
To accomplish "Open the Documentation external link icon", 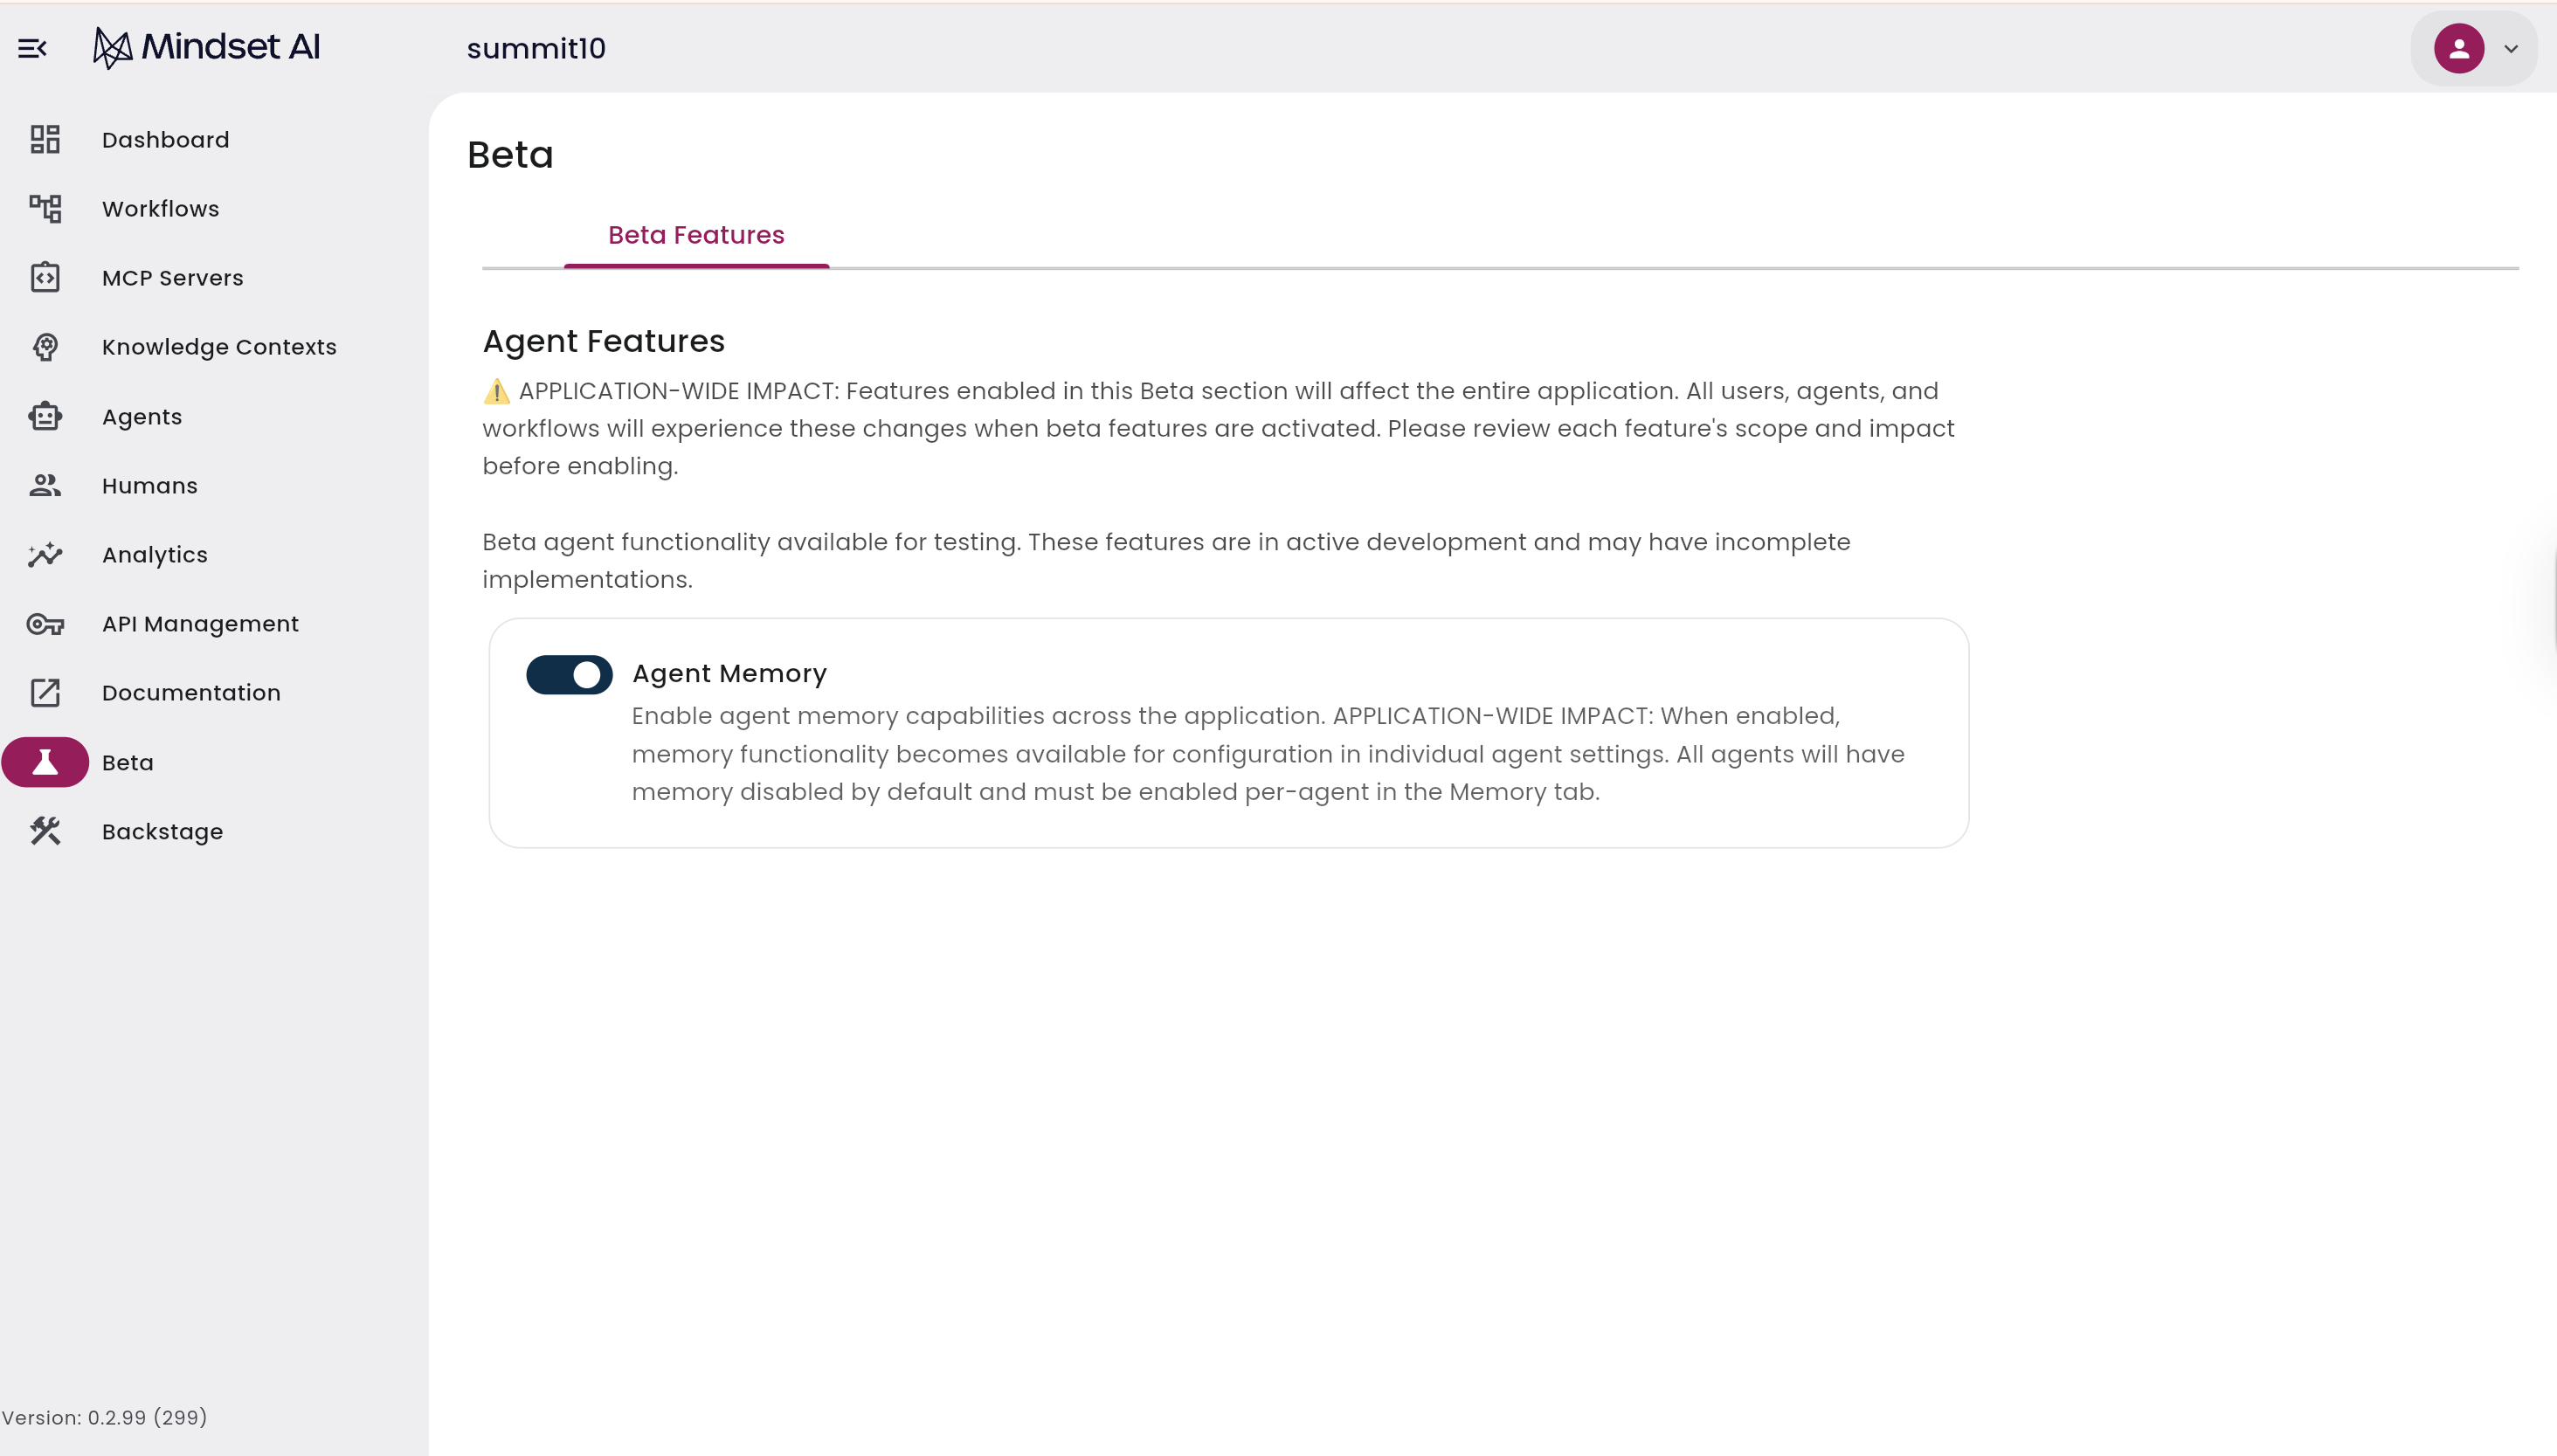I will [45, 692].
